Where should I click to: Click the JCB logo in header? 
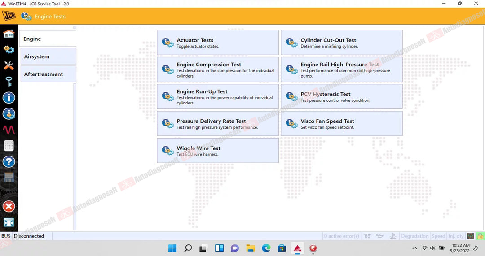(x=9, y=16)
